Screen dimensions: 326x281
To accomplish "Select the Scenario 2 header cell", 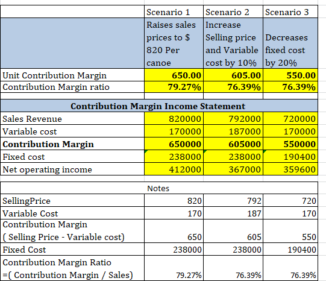I will click(x=233, y=12).
